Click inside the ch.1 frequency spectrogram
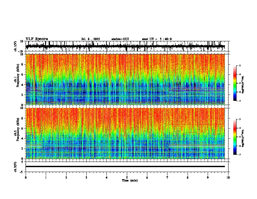 coord(125,79)
